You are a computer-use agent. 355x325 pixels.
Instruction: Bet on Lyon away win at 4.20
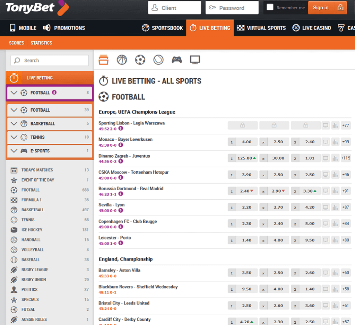click(x=306, y=207)
